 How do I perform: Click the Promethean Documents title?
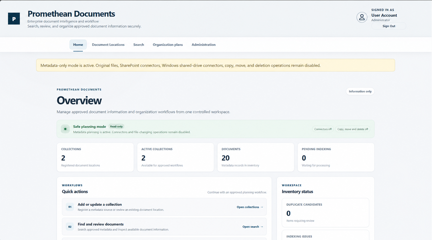[71, 14]
